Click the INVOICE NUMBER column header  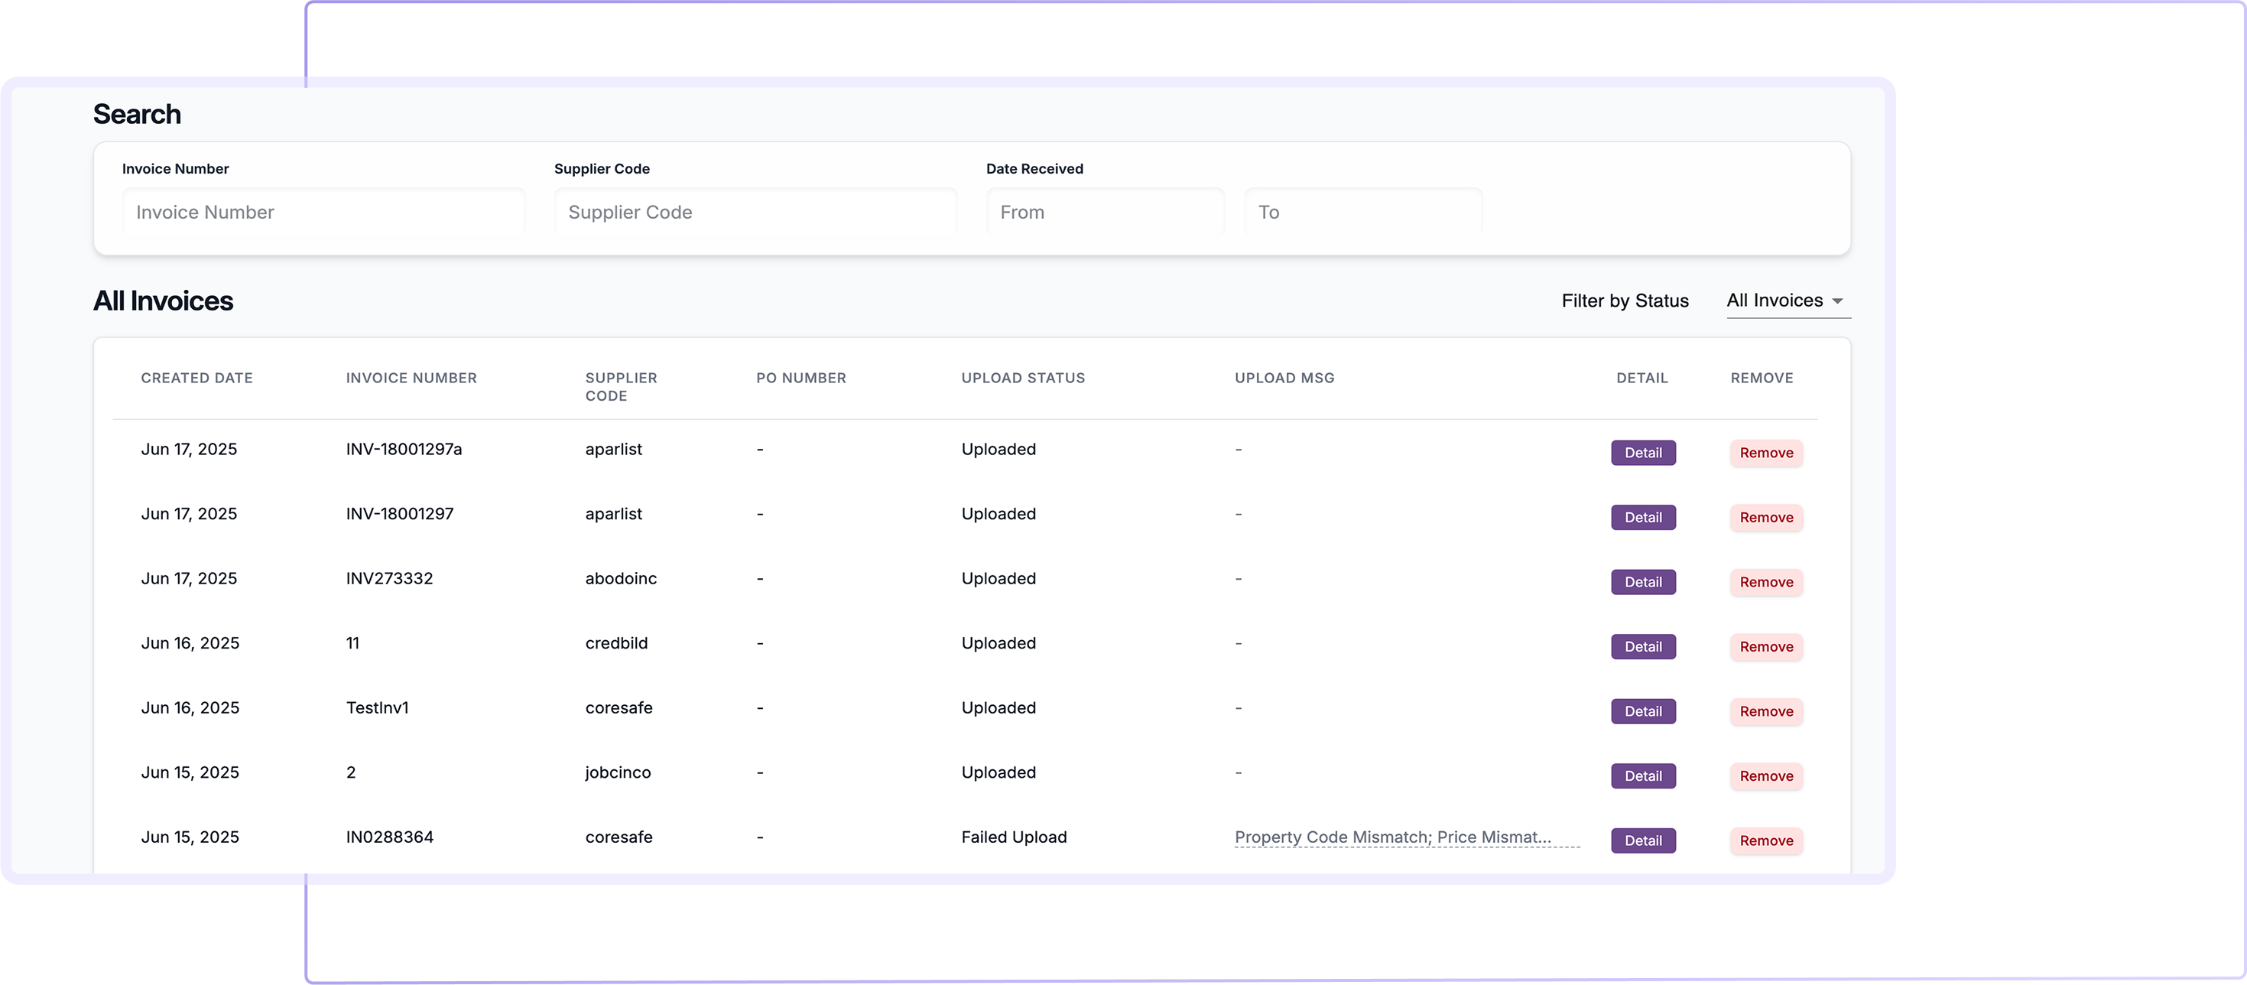[x=411, y=377]
